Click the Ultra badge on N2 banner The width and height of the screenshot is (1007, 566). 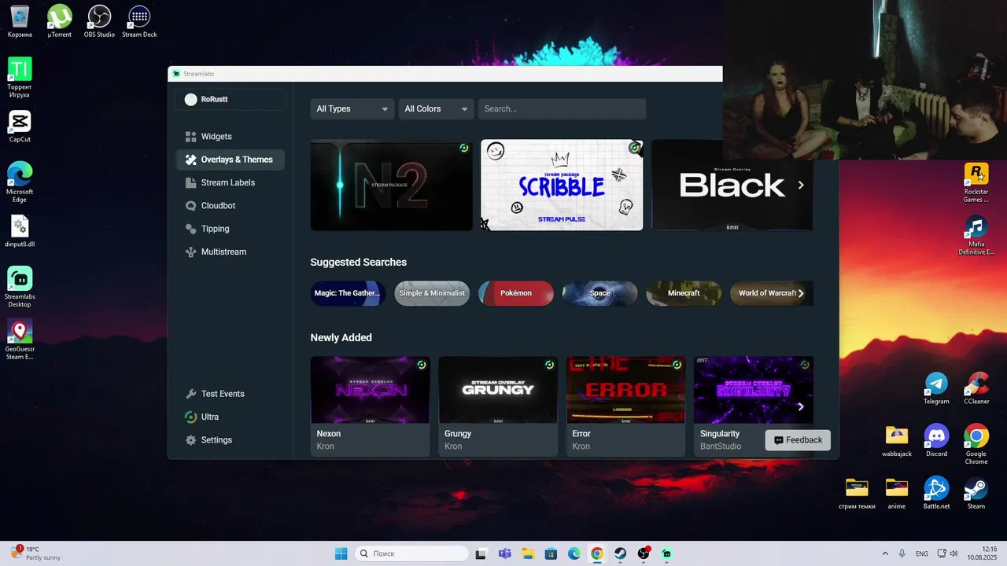click(464, 148)
